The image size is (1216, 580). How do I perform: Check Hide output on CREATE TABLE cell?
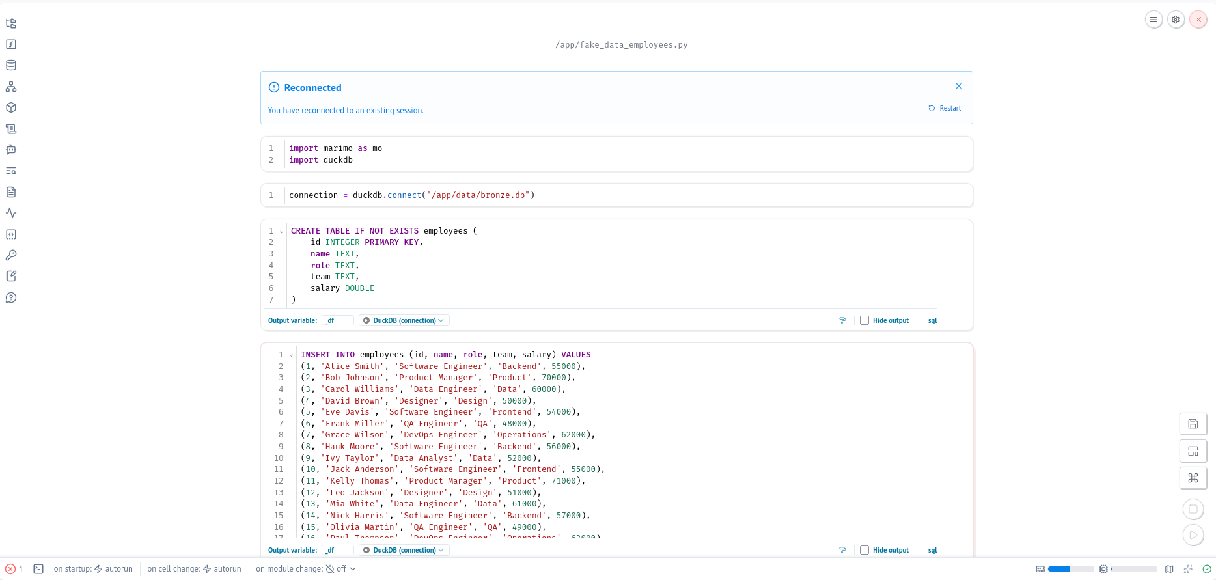click(864, 320)
